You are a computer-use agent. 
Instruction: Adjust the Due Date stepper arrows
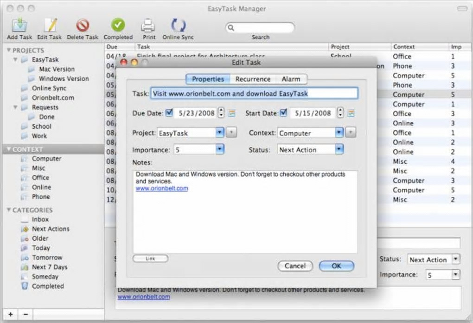coord(221,112)
